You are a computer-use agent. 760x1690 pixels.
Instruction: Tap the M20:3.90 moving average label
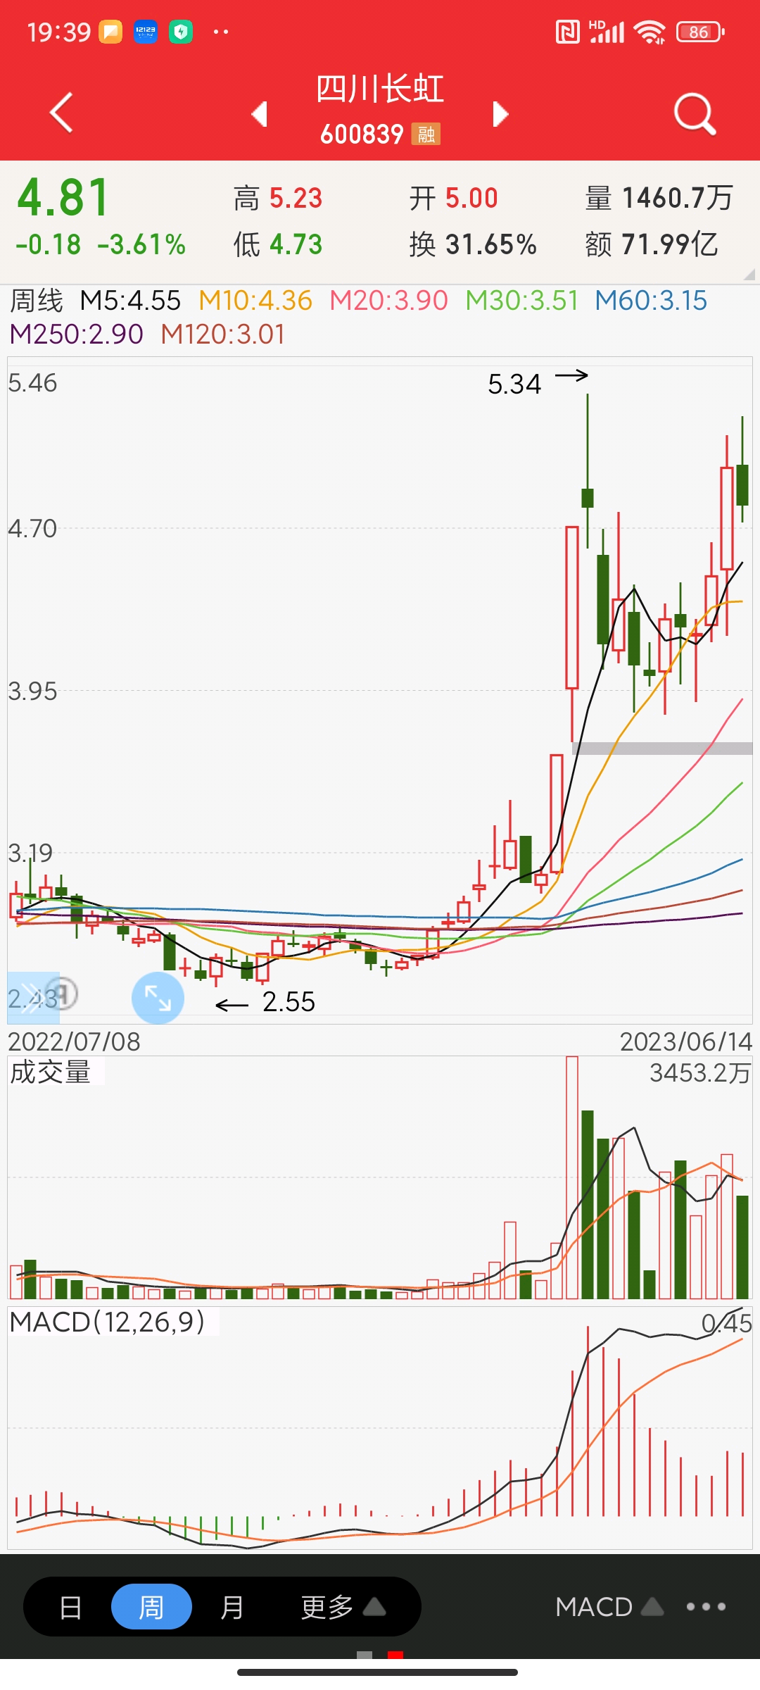pyautogui.click(x=388, y=301)
